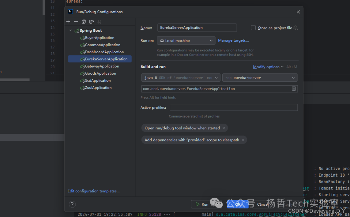
Task: Remove the 'Add dependencies with provided scope' chip
Action: [x=243, y=140]
